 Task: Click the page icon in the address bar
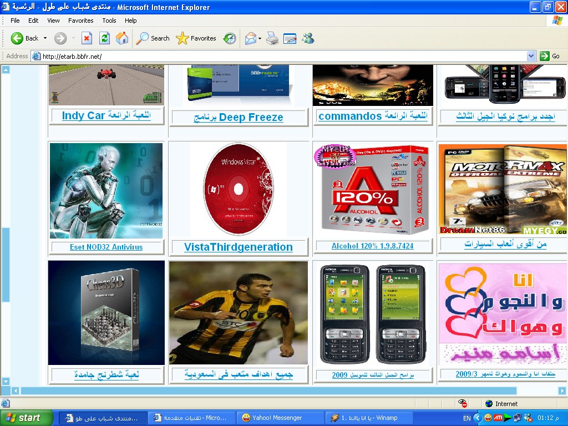(36, 56)
